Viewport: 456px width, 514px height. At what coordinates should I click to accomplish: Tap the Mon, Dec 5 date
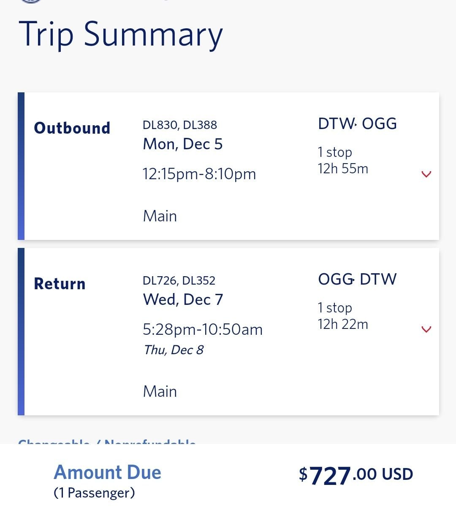[x=183, y=144]
